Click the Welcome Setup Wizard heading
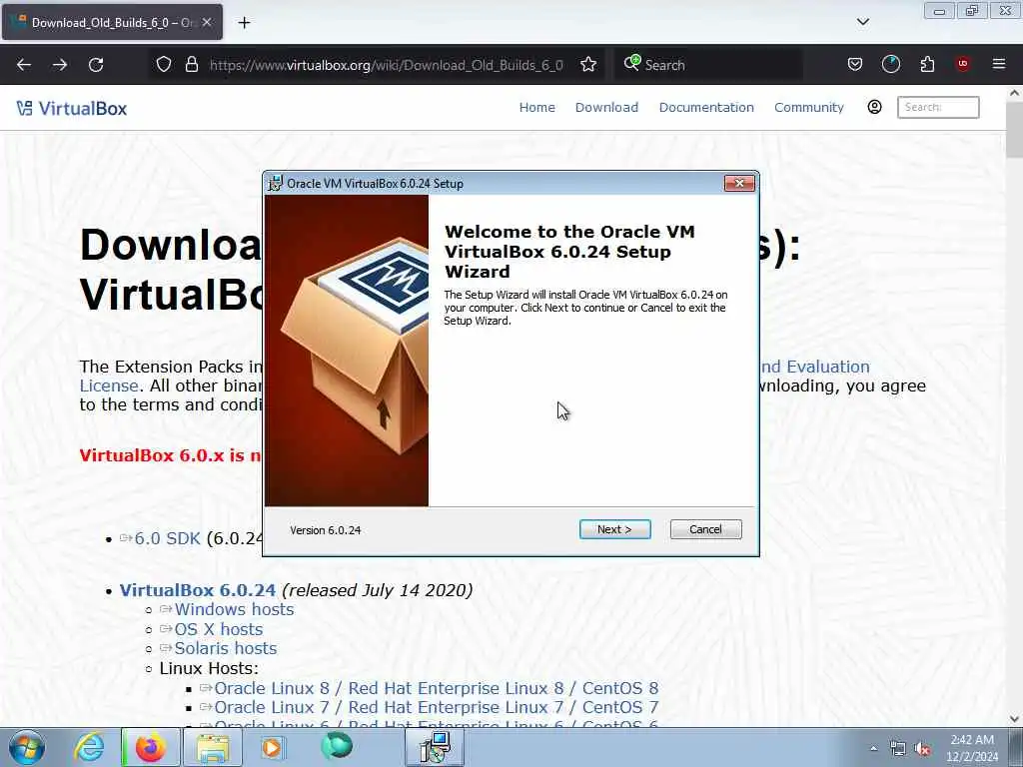1023x767 pixels. pos(569,252)
